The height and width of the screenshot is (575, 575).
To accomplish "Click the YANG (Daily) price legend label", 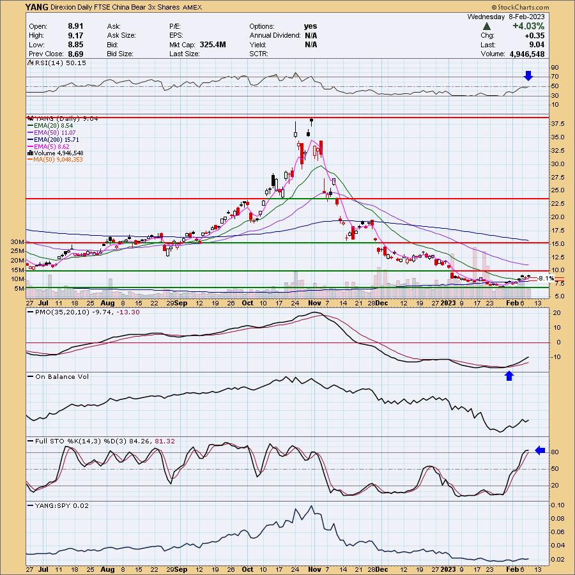I will click(x=63, y=118).
